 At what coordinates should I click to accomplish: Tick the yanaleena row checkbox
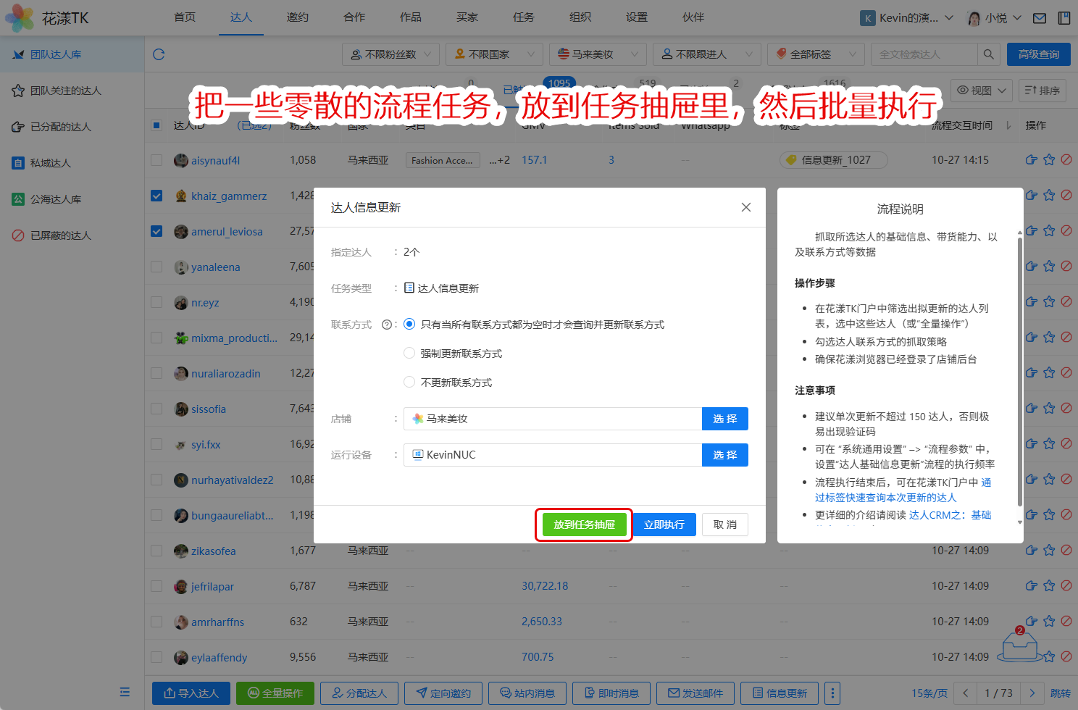coord(156,267)
